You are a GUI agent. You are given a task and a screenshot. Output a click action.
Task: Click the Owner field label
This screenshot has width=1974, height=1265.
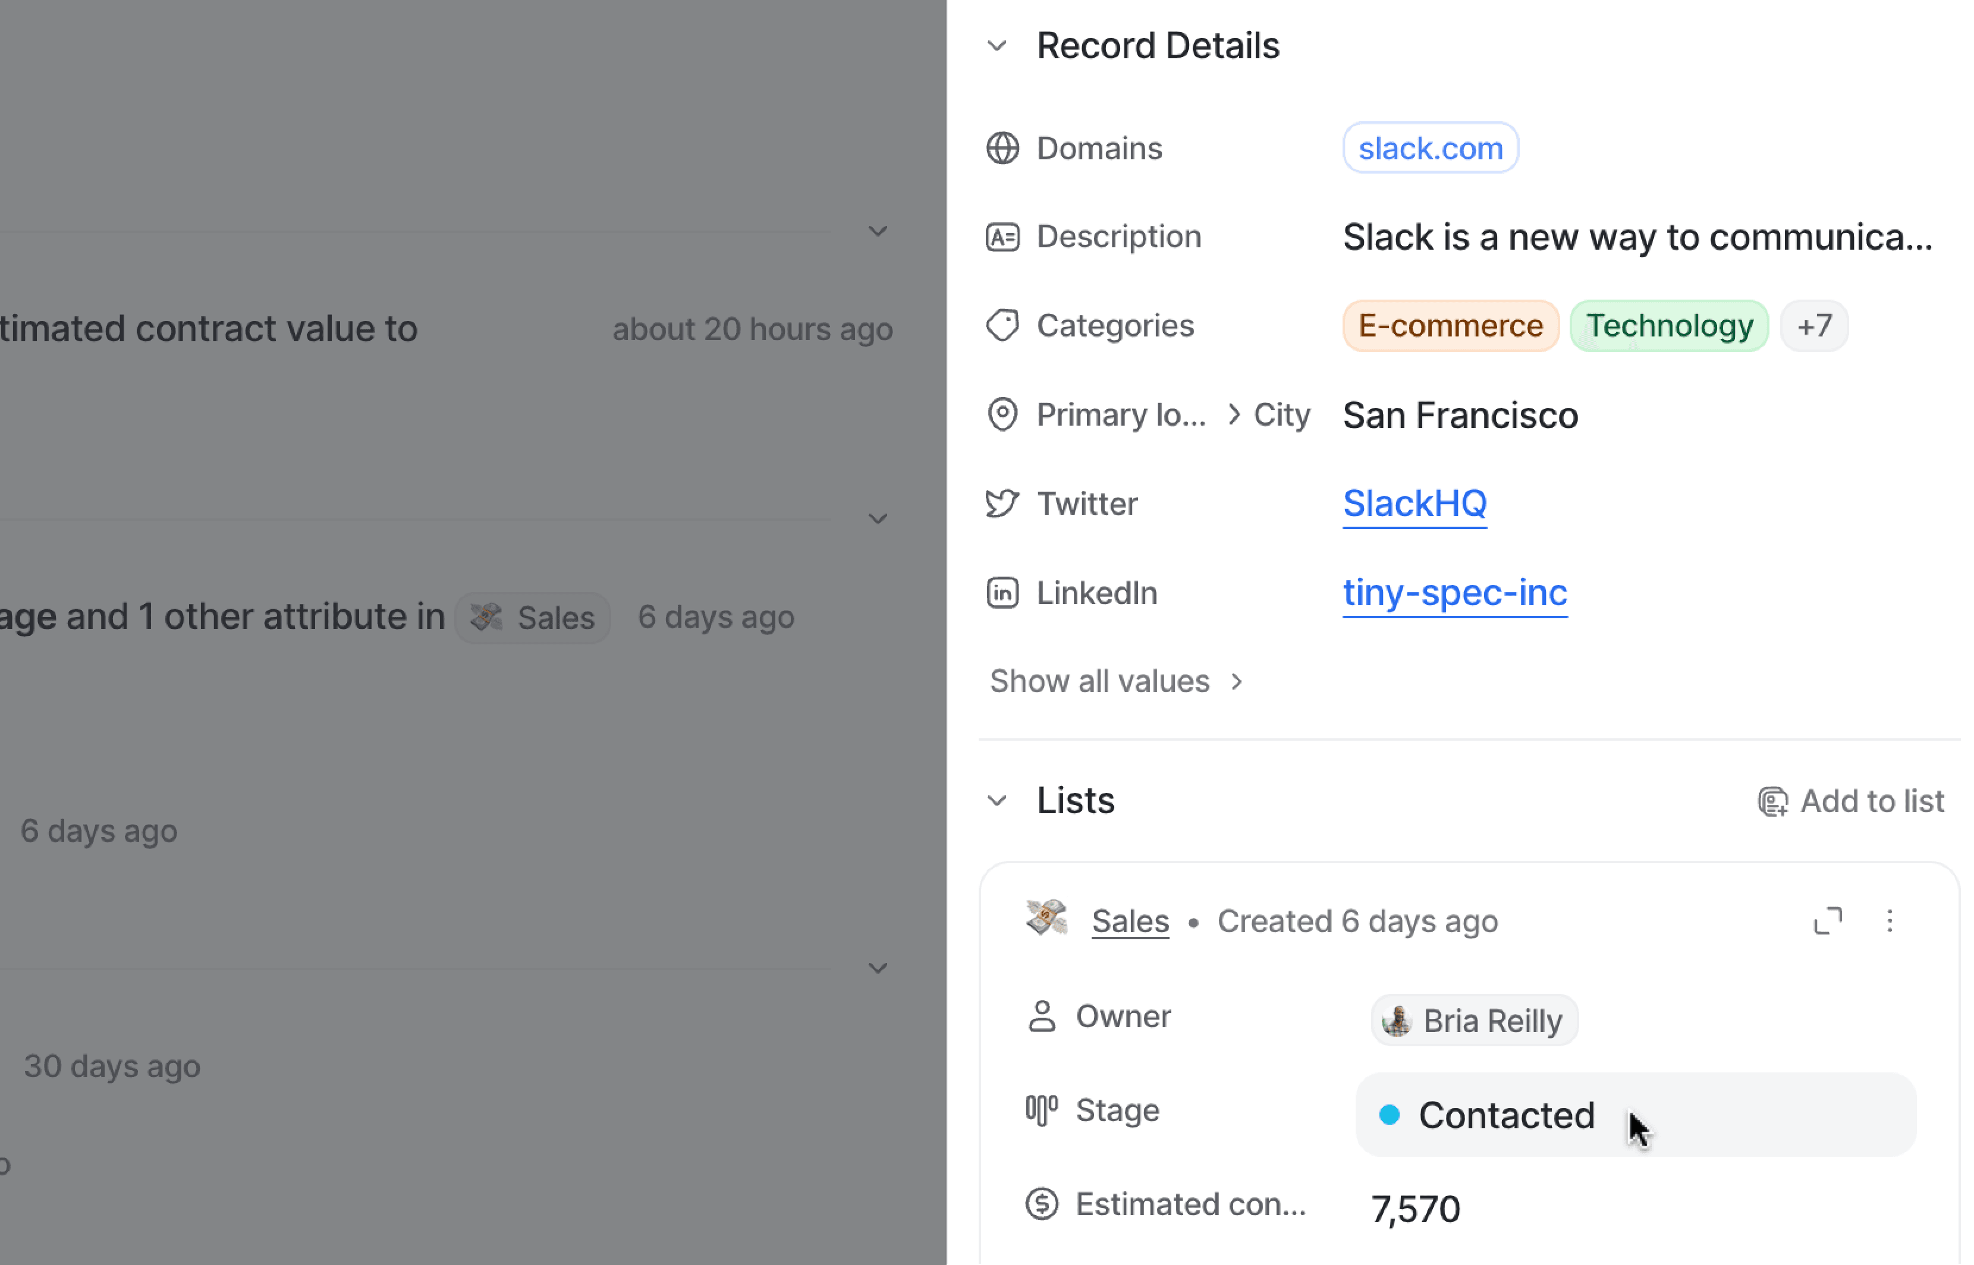[x=1123, y=1017]
